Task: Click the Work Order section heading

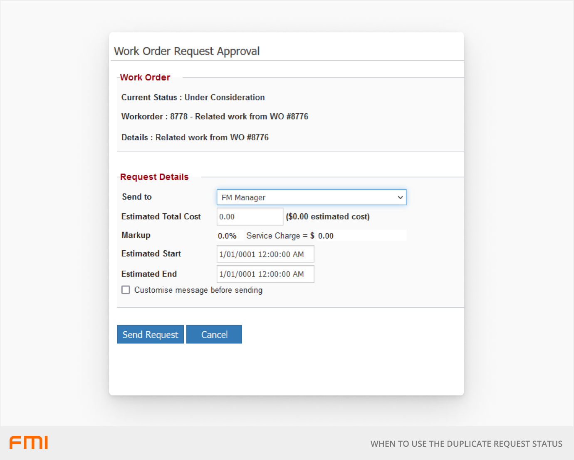Action: pyautogui.click(x=145, y=78)
